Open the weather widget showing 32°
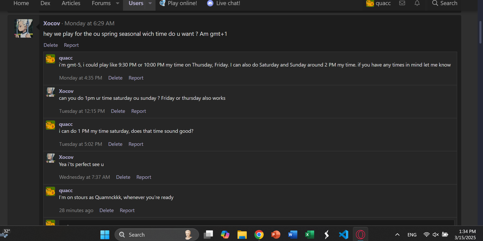The image size is (483, 241). (6, 234)
